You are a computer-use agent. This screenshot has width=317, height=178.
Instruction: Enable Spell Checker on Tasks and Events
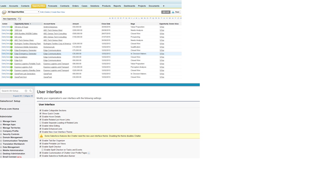coord(42,150)
